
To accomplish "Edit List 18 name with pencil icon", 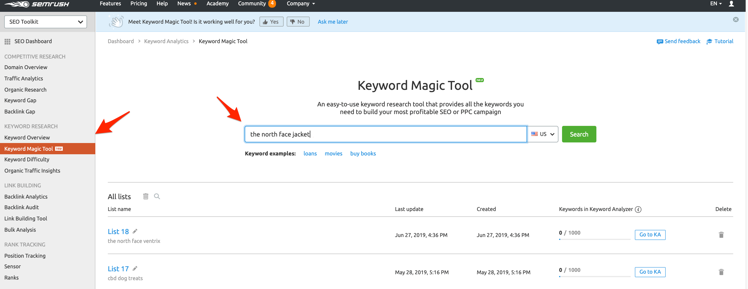I will pyautogui.click(x=135, y=231).
